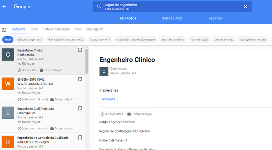Viewport: 272px width, 150px height.
Task: Select the Data de publicação filter tab
Action: click(x=57, y=29)
